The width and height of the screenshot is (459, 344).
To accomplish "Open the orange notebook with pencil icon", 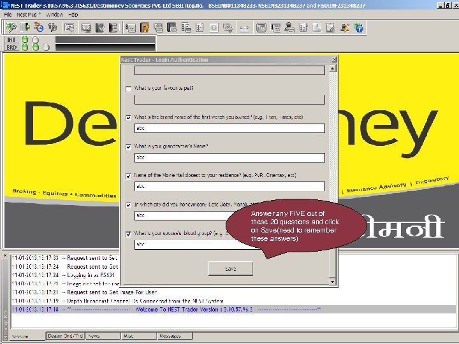I will 145,28.
